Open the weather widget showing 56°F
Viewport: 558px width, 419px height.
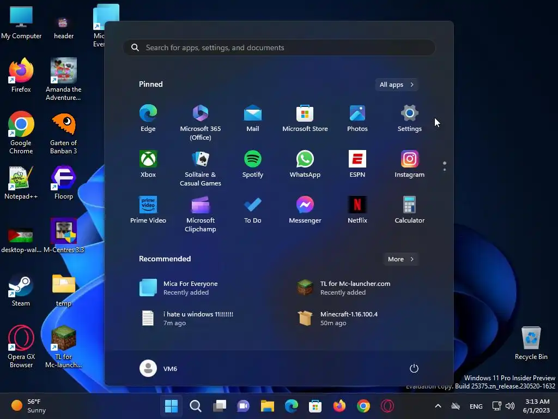coord(29,406)
